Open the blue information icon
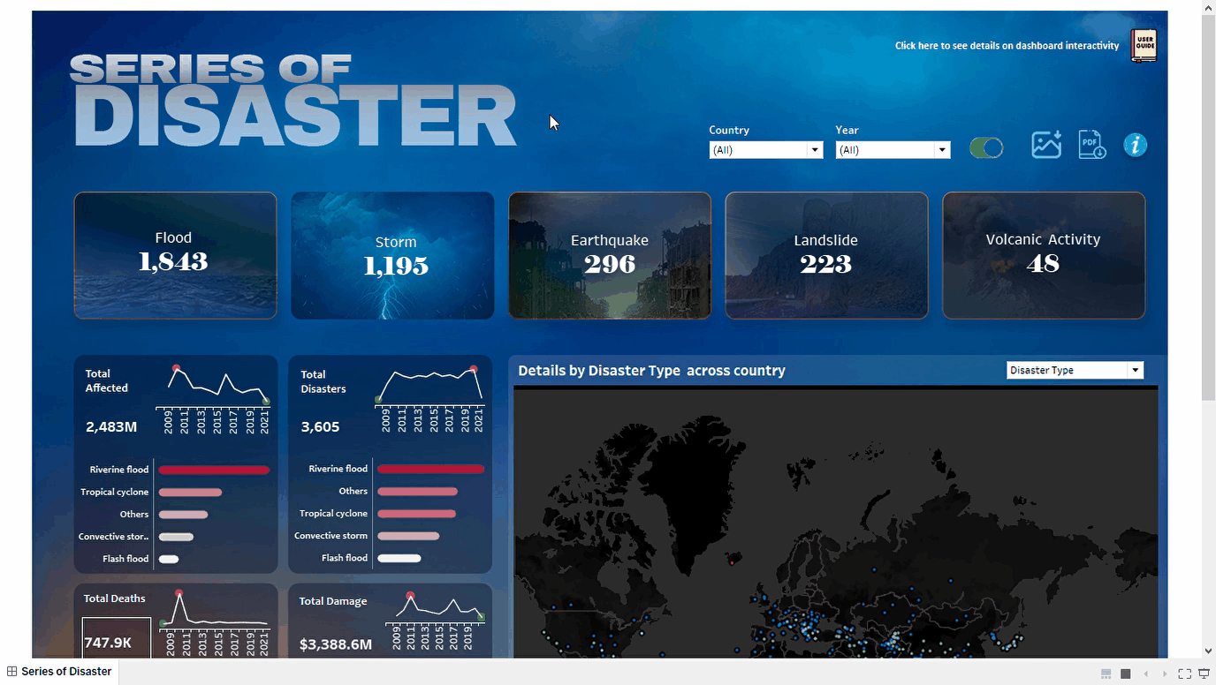This screenshot has width=1216, height=685. point(1135,145)
